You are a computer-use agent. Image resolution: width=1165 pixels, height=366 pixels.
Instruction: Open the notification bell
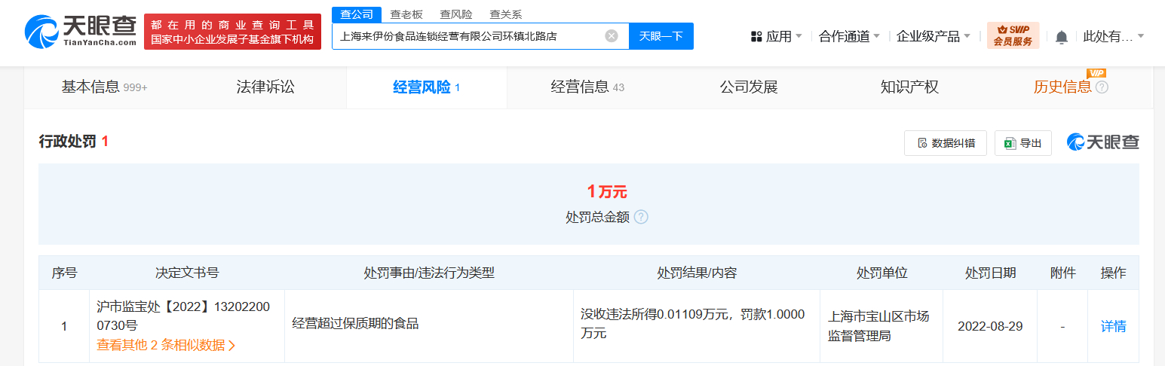pos(1062,37)
